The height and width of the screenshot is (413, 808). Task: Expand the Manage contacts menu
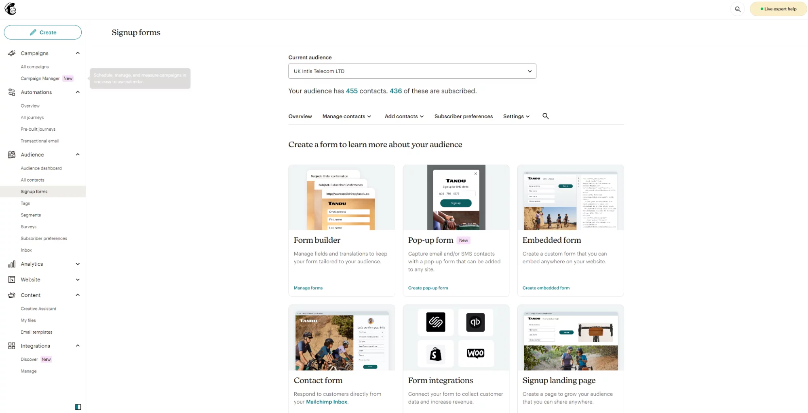point(346,116)
